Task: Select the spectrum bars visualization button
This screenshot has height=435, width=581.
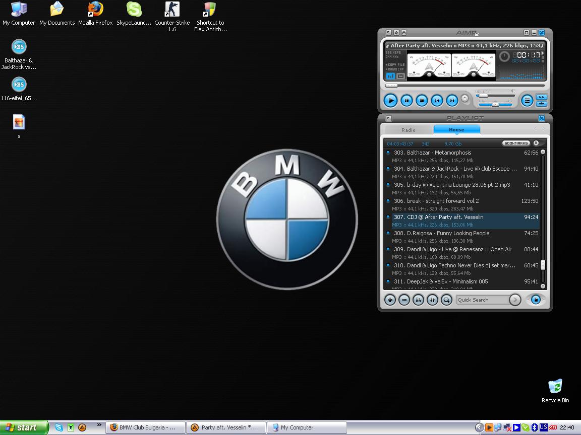Action: (x=390, y=76)
